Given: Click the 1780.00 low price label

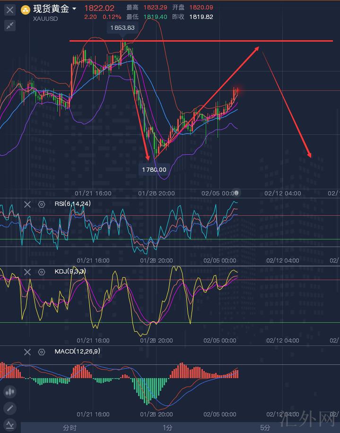Looking at the screenshot, I should pyautogui.click(x=154, y=169).
